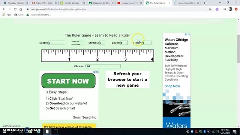The image size is (240, 135).
Task: Open the white document taskbar app
Action: click(47, 131)
